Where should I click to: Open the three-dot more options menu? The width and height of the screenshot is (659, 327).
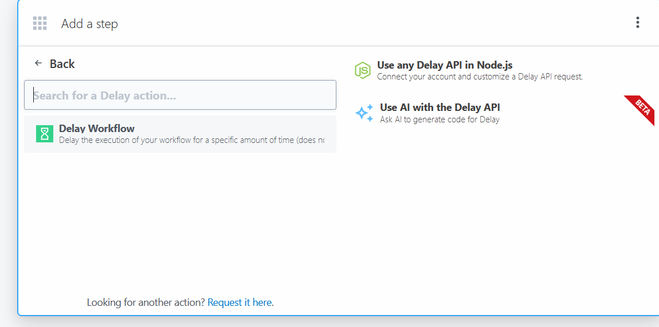pyautogui.click(x=637, y=23)
